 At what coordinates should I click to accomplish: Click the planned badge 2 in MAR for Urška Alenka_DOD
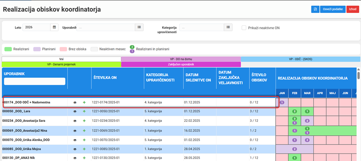307,140
